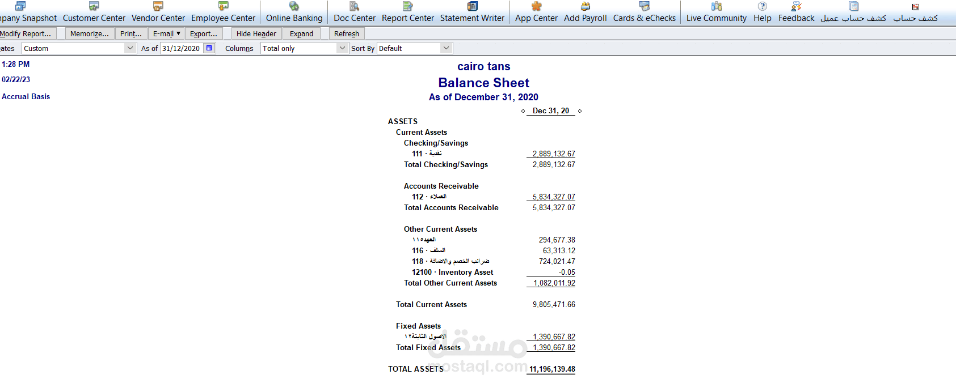Open the App Center

click(536, 12)
